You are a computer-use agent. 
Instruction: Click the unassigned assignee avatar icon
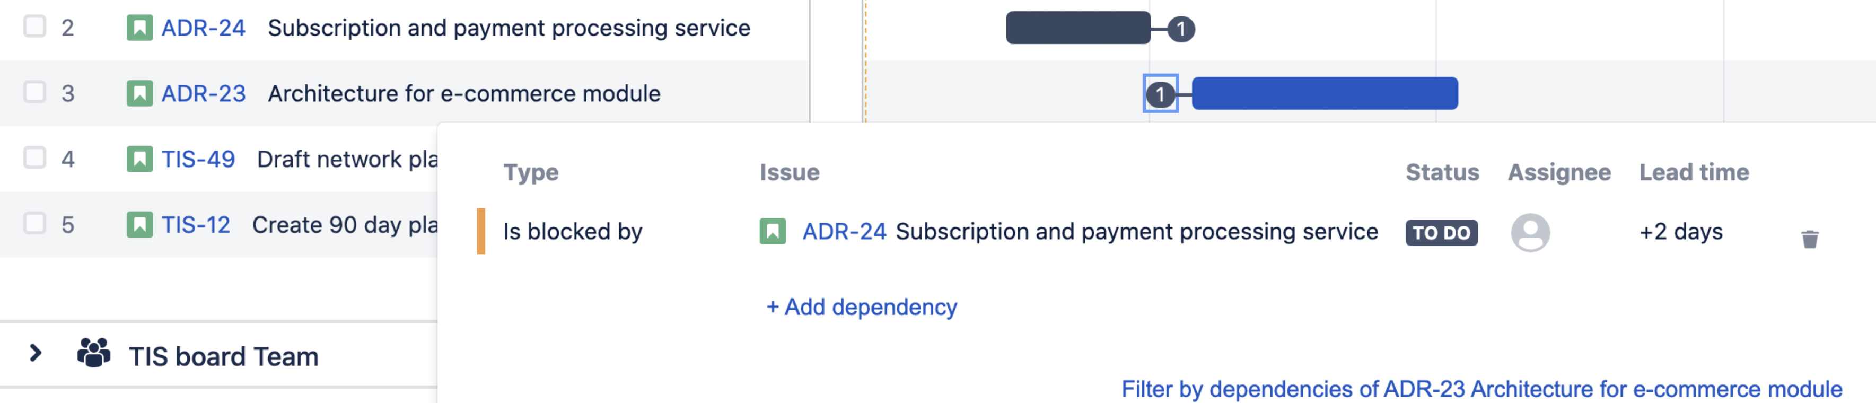coord(1529,232)
